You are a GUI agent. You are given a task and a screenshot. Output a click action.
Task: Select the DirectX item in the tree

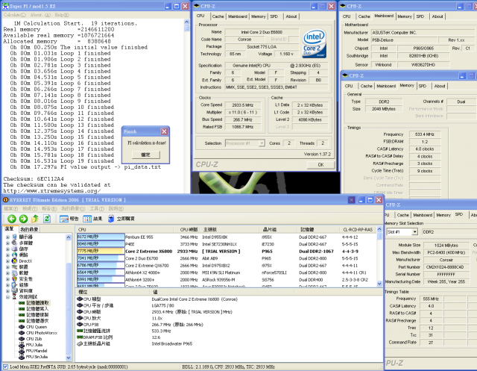click(x=25, y=261)
